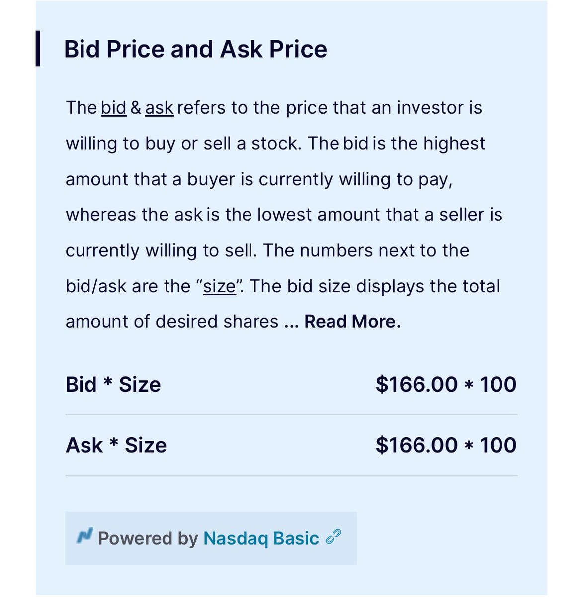Click the vertical bar beside the heading
583x597 pixels.
(x=38, y=49)
